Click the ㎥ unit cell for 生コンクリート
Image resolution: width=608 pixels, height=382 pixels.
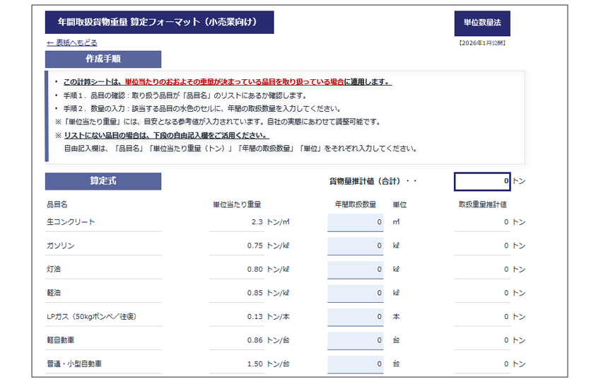396,222
